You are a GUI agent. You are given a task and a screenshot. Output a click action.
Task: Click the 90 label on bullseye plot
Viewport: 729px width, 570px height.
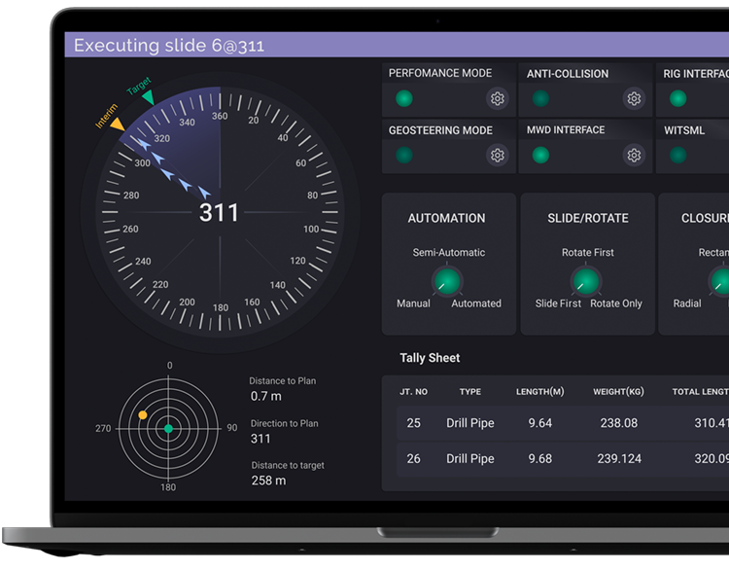(x=232, y=428)
